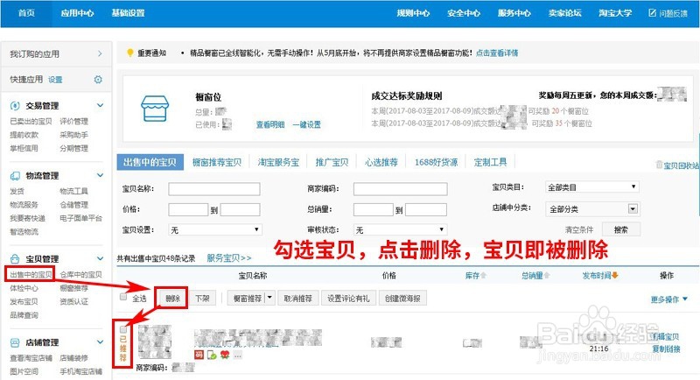Collapse the 宝贝管理 section chevron
Viewport: 700px width, 380px height.
100,258
